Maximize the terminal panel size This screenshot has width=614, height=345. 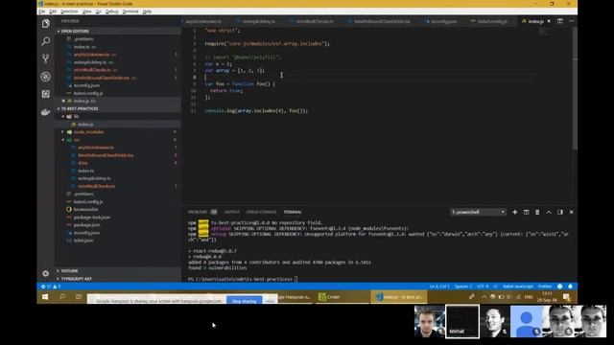tap(549, 212)
